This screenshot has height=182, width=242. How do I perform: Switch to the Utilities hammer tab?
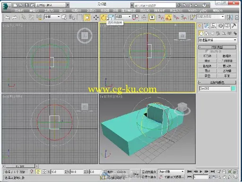click(234, 26)
